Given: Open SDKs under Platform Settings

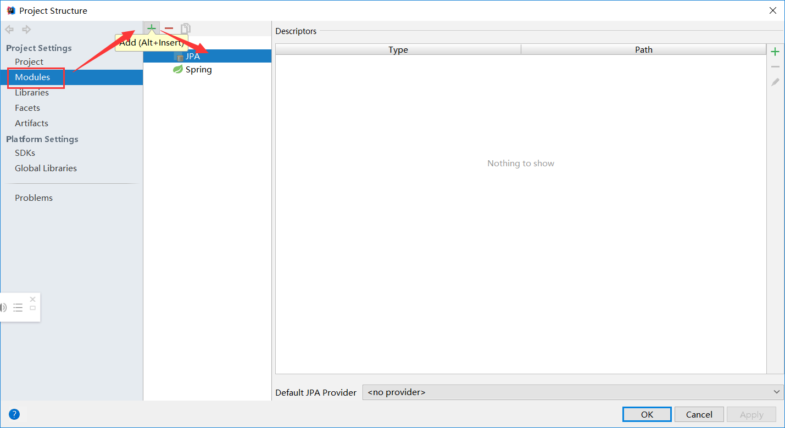Looking at the screenshot, I should pos(25,153).
